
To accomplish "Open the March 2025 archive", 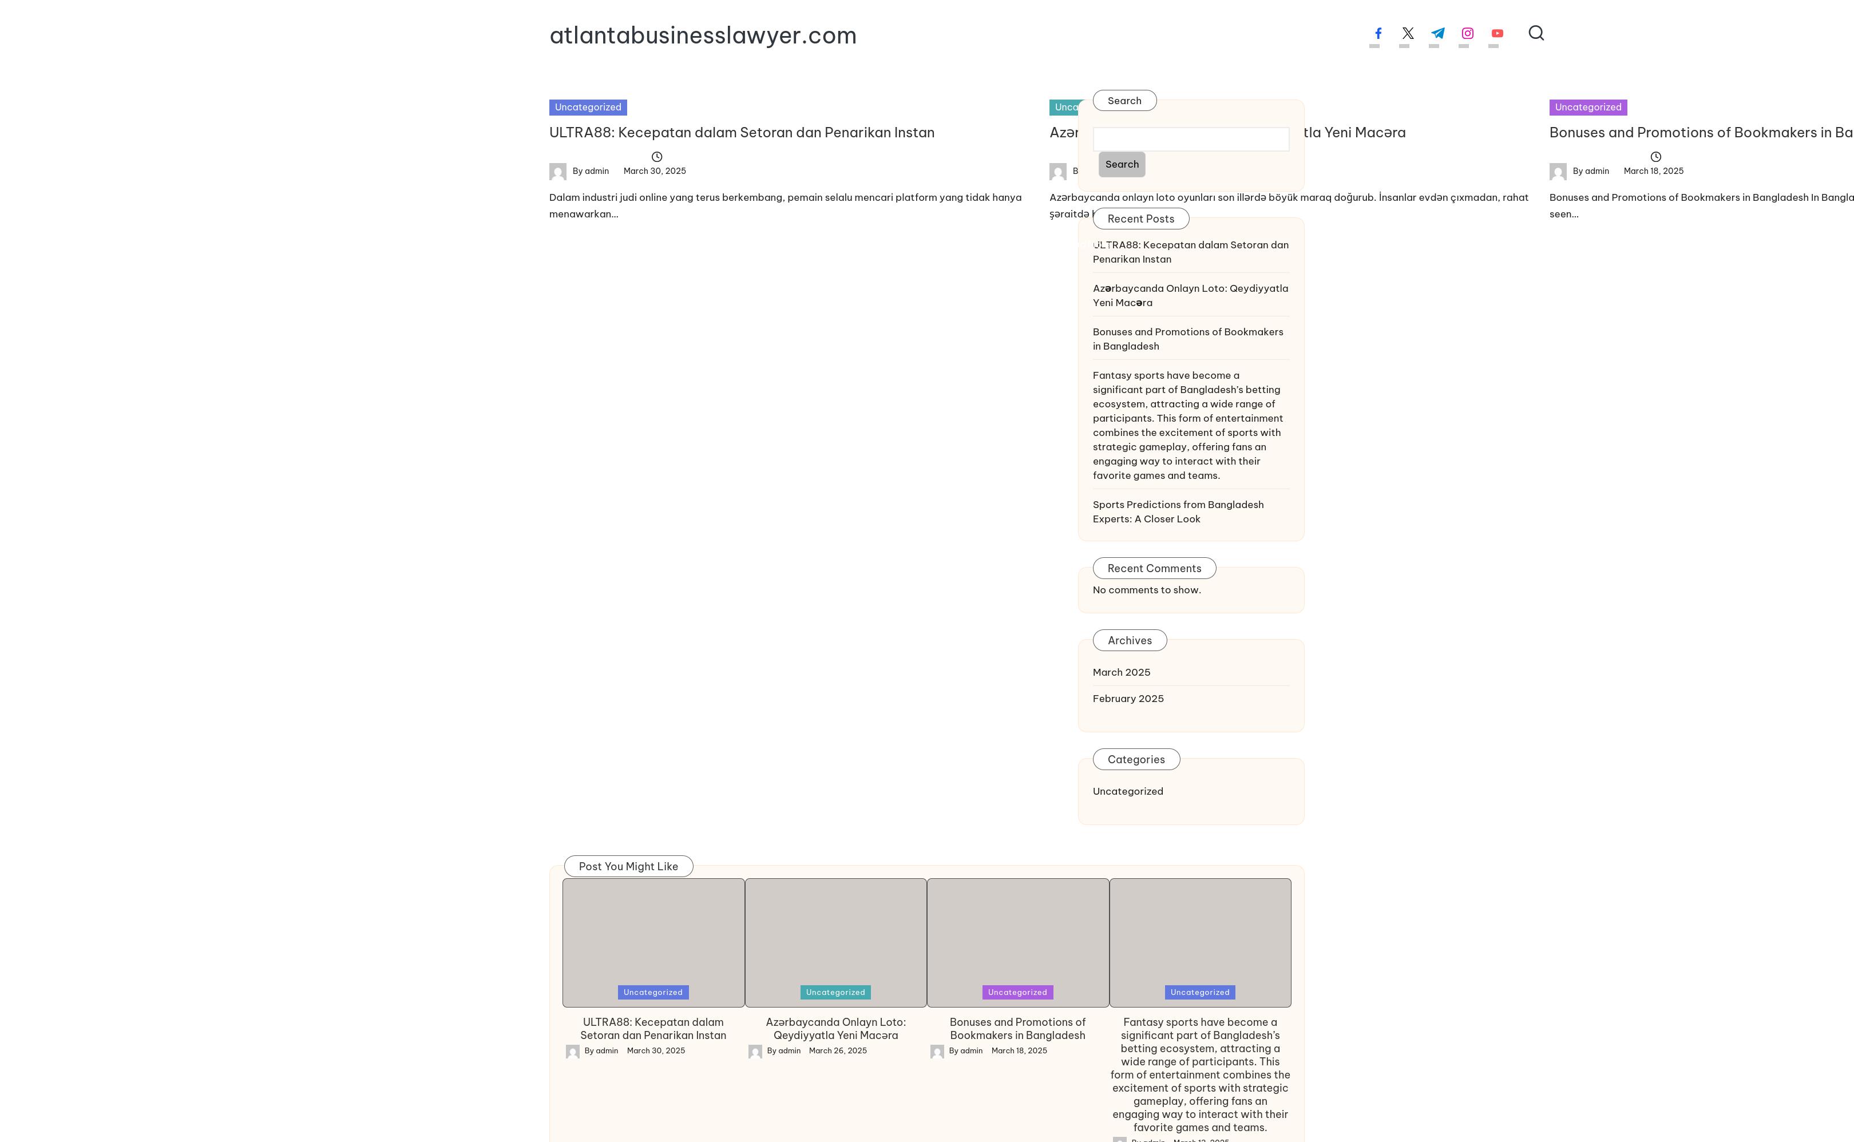I will (1122, 672).
